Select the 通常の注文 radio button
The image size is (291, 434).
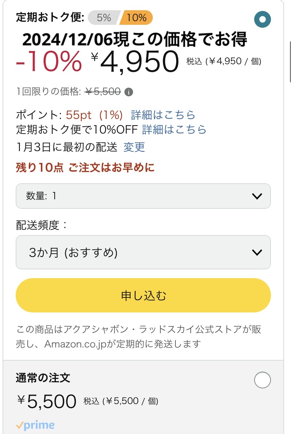pos(263,380)
